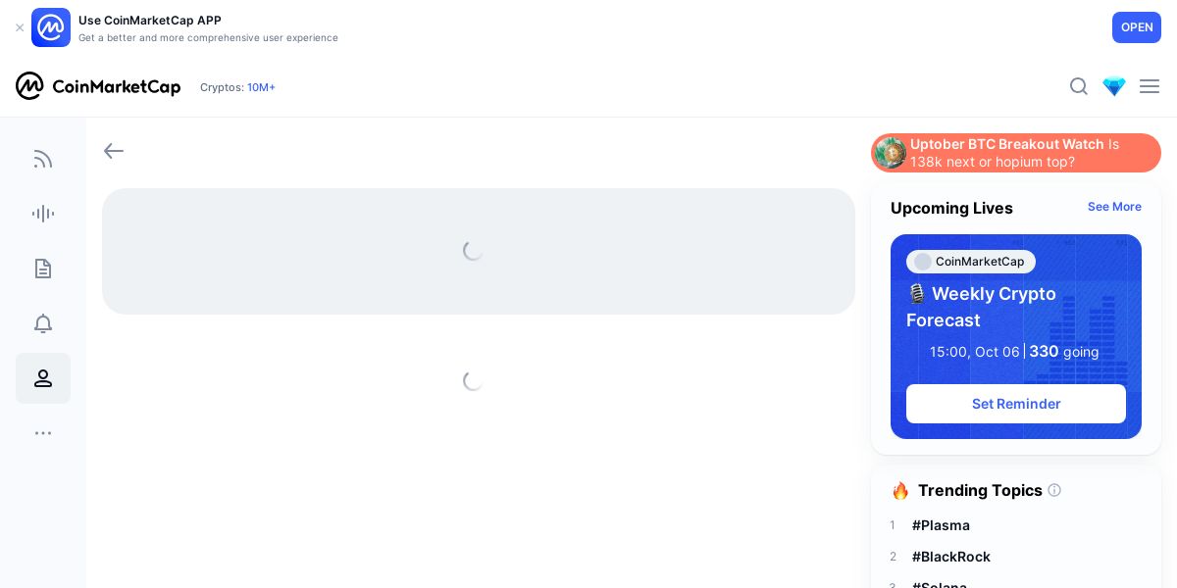Open the #BlackRock trending topic

click(951, 557)
